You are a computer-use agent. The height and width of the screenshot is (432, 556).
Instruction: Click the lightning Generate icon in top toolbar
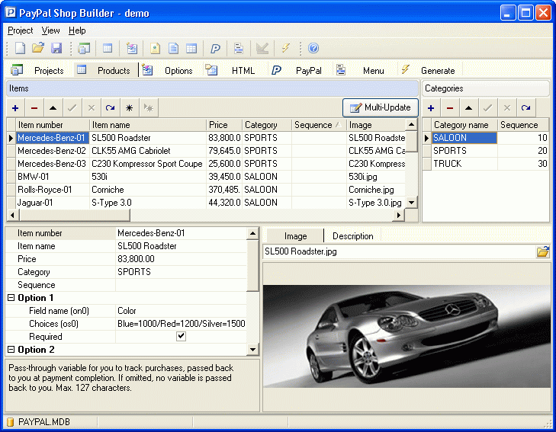[285, 48]
